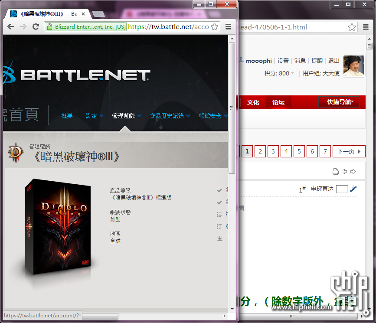Open a new tab in Battle.net window
Viewport: 376px width, 323px height.
(x=98, y=14)
